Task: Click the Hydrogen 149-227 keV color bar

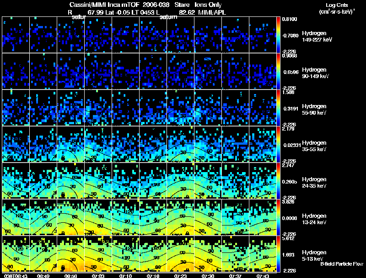Action: point(278,35)
